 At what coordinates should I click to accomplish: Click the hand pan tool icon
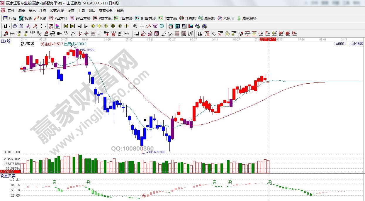coord(135,26)
